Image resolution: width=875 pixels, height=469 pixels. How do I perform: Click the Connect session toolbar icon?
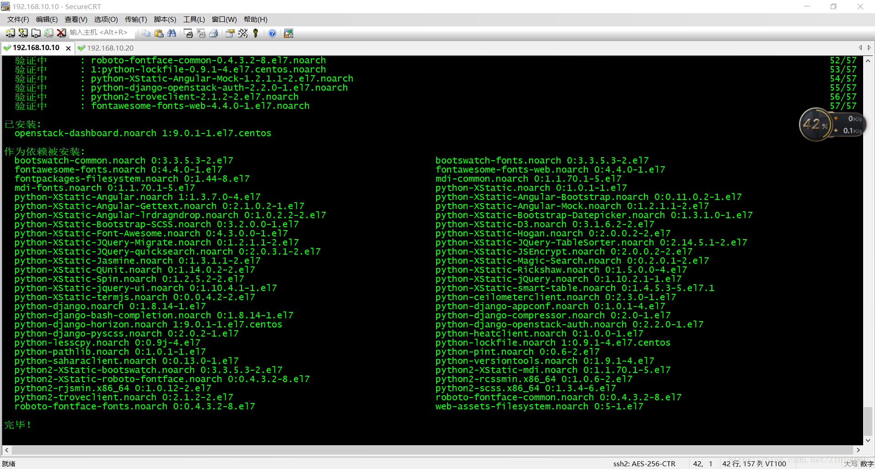pos(10,33)
